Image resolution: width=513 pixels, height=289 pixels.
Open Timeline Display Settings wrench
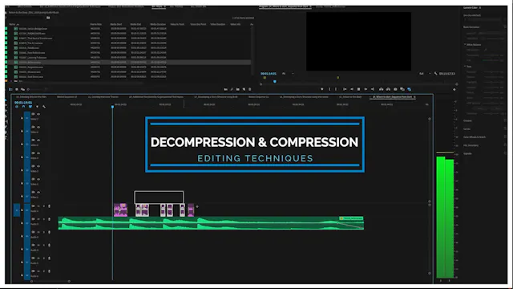tap(44, 107)
